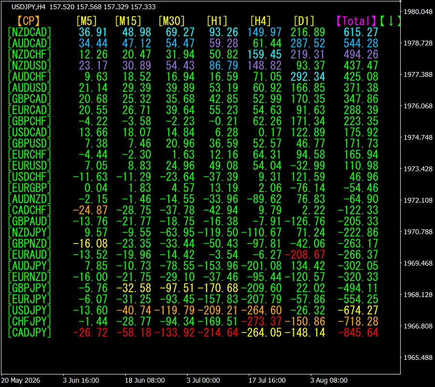This screenshot has height=387, width=435.
Task: Click the AUDCAD total value 544.28
Action: coord(361,44)
